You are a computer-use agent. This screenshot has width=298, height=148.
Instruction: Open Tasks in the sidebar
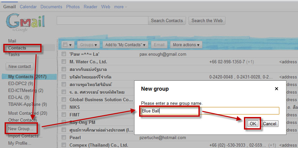point(14,54)
